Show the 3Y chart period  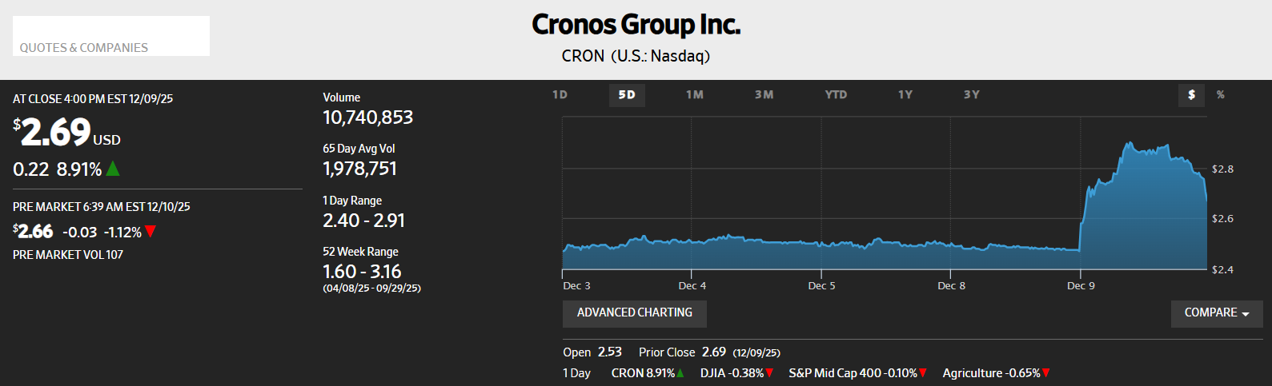coord(971,95)
